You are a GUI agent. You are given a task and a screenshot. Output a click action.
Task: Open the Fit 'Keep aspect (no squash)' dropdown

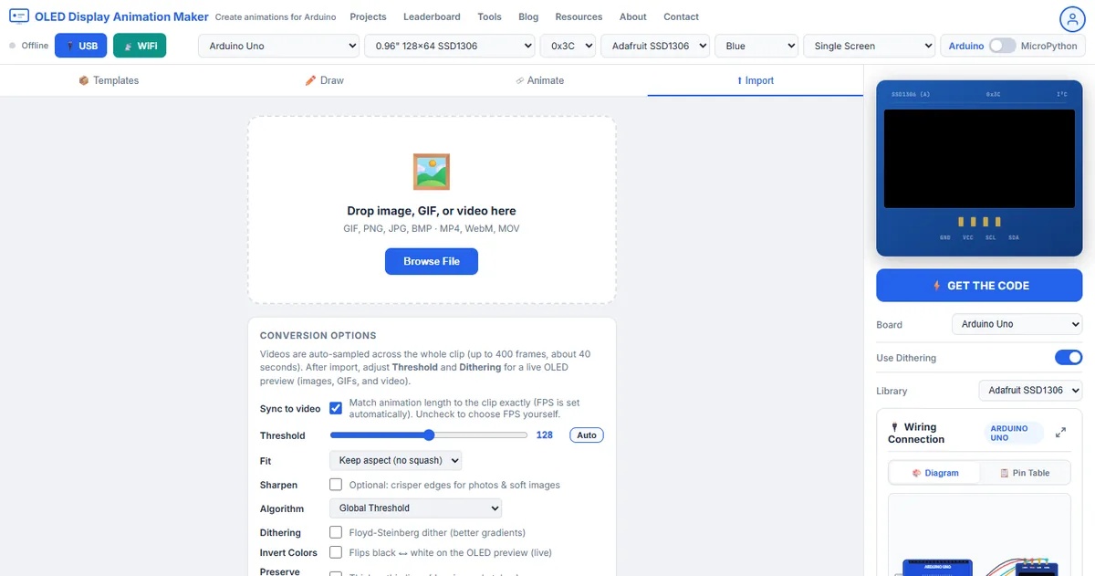coord(395,460)
